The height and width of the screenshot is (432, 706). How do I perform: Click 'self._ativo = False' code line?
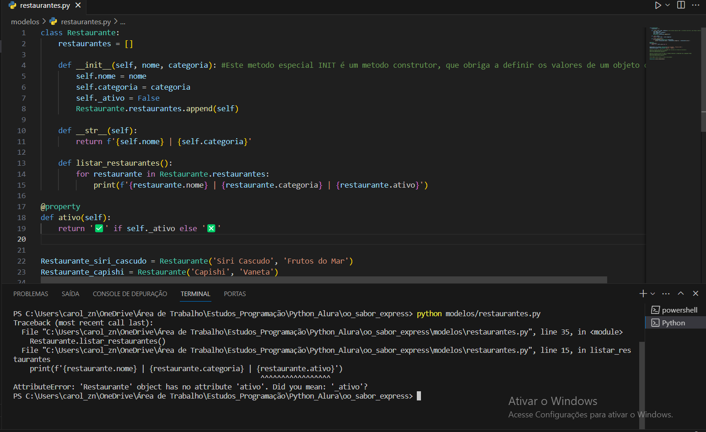click(118, 98)
